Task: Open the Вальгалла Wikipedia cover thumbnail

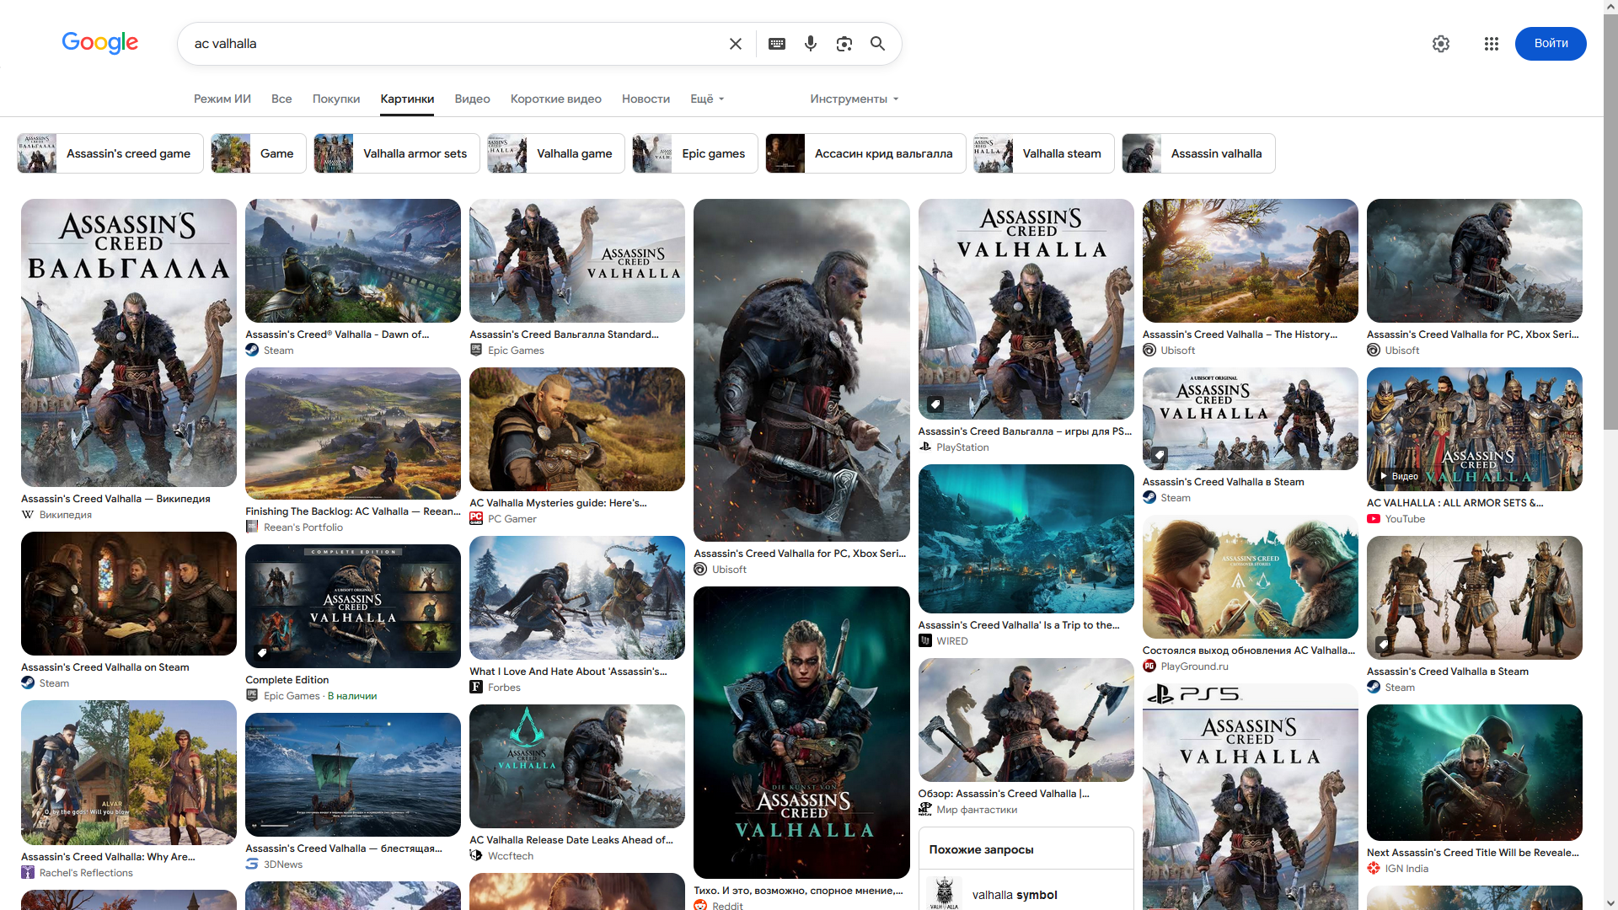Action: (x=129, y=343)
